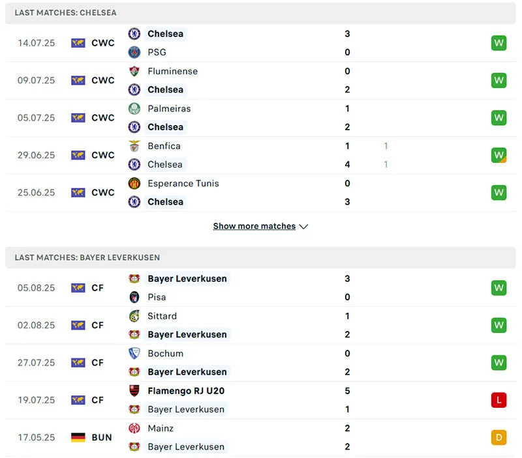Select the Bayer Leverkusen club badge
The width and height of the screenshot is (522, 458).
[x=134, y=278]
